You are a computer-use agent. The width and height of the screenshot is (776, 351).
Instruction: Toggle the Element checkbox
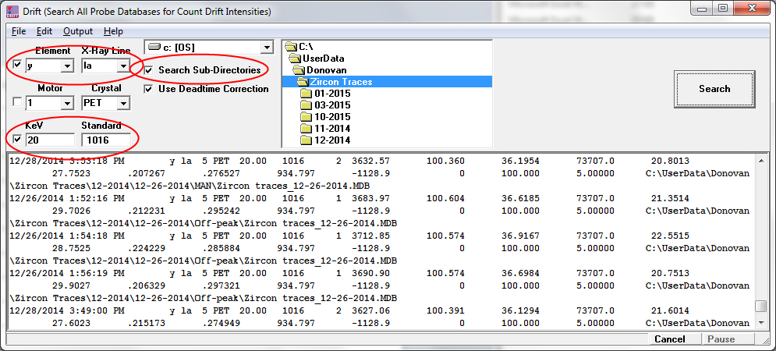click(18, 67)
